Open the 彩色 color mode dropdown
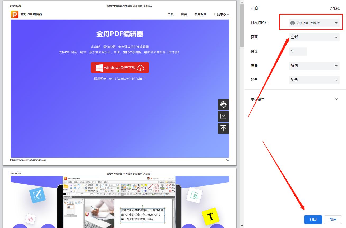The height and width of the screenshot is (228, 346). [x=314, y=80]
